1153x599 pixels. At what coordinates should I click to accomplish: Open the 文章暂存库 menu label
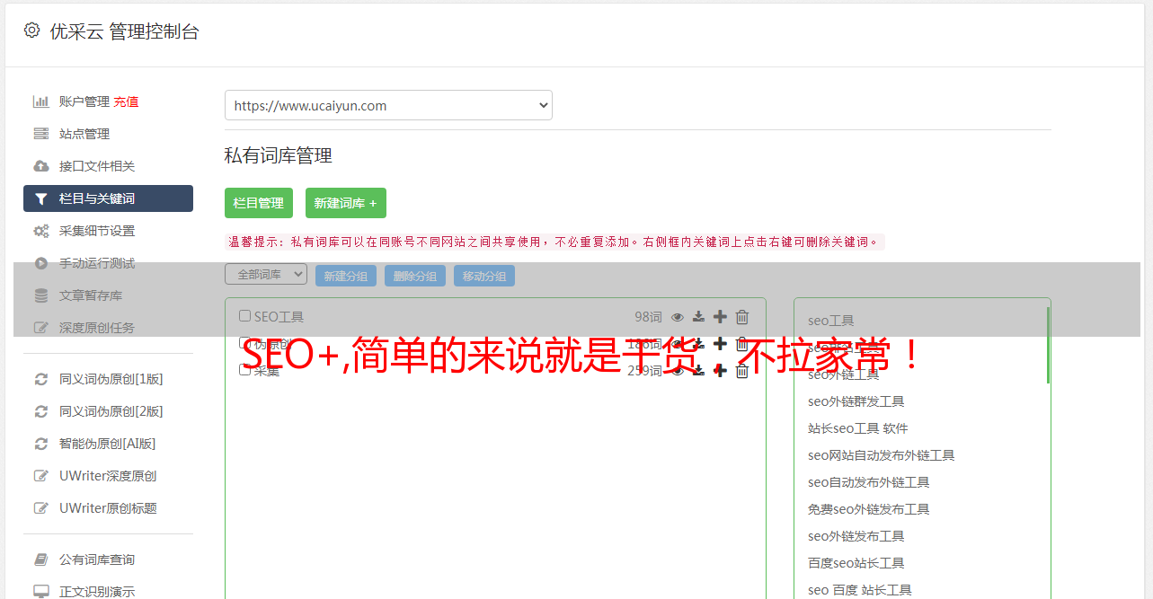tap(91, 295)
